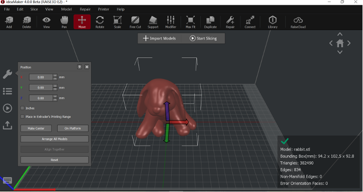363x192 pixels.
Task: Click the Reset button
Action: (x=54, y=160)
